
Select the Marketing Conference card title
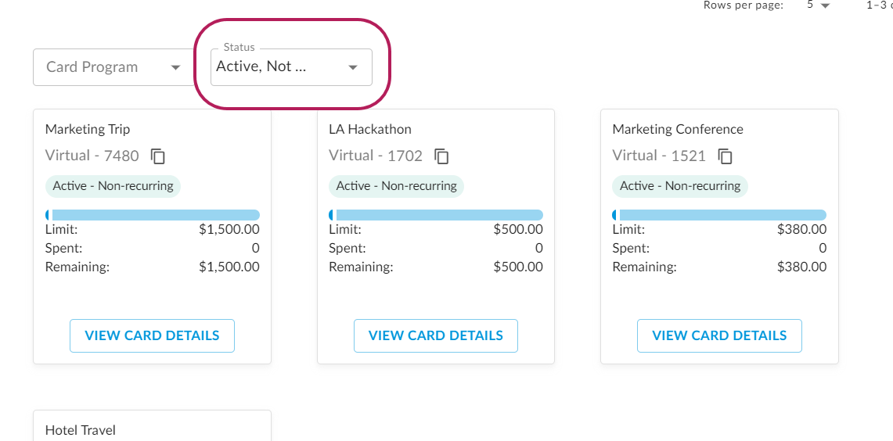click(x=677, y=129)
